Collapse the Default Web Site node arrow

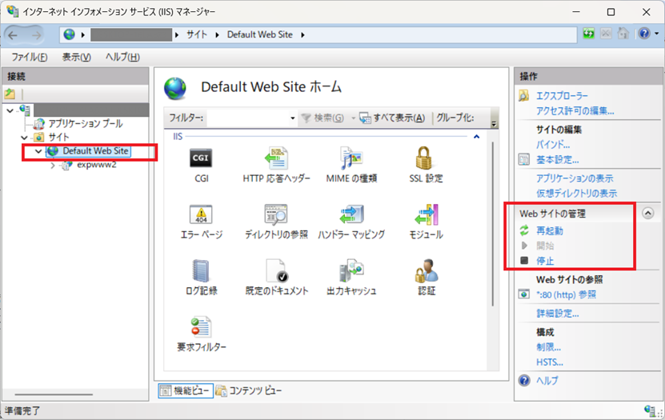[x=38, y=151]
